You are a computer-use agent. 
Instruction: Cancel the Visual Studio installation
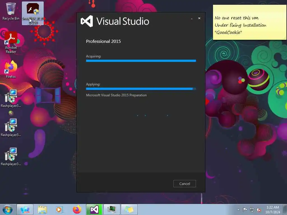(184, 184)
